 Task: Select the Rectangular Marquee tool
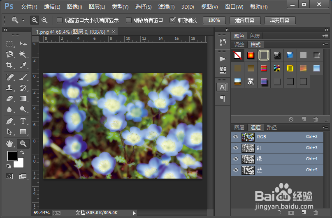[x=9, y=44]
